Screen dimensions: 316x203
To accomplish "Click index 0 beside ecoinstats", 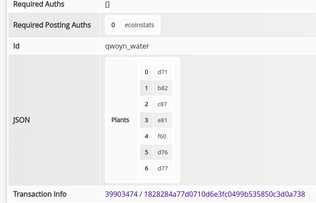I will [x=113, y=25].
